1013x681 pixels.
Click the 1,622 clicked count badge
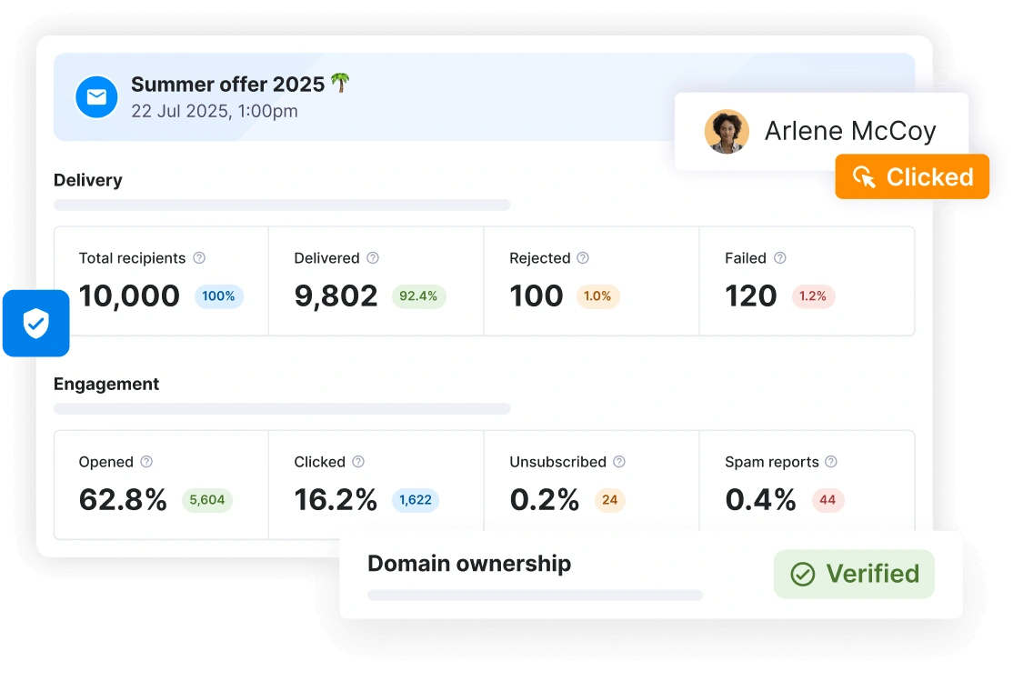click(x=416, y=500)
